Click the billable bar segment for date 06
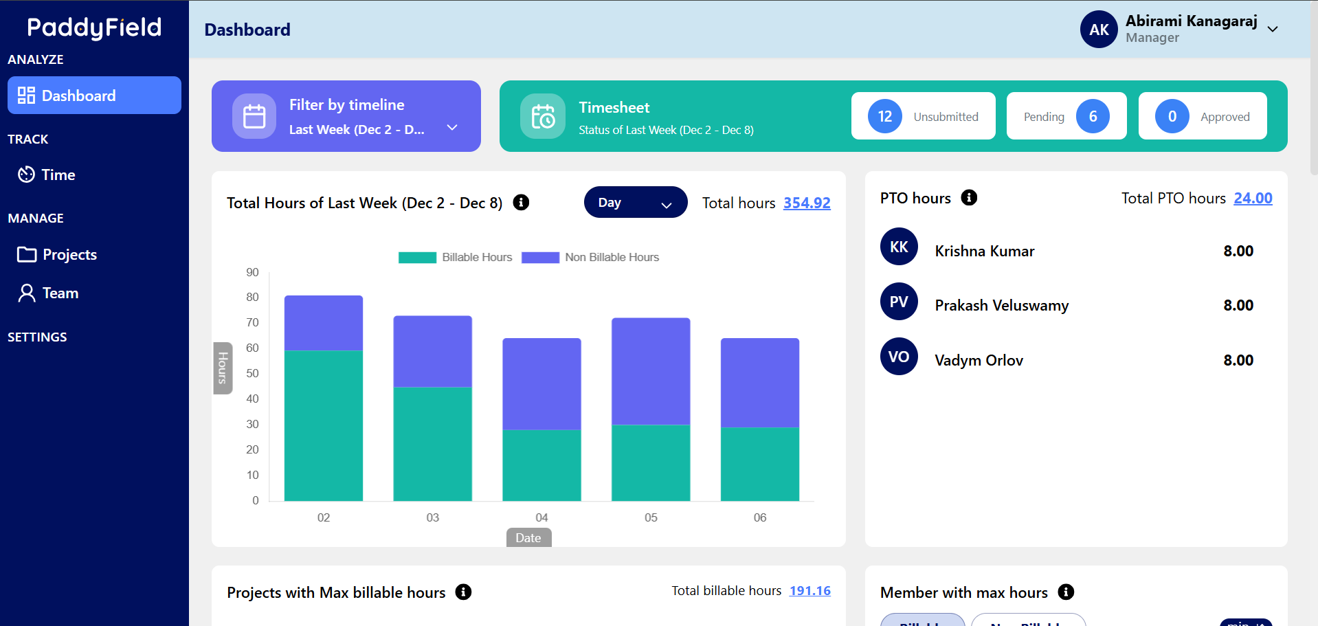This screenshot has height=626, width=1318. click(x=760, y=464)
